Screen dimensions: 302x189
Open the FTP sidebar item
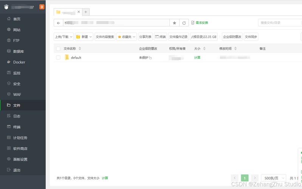(x=23, y=40)
